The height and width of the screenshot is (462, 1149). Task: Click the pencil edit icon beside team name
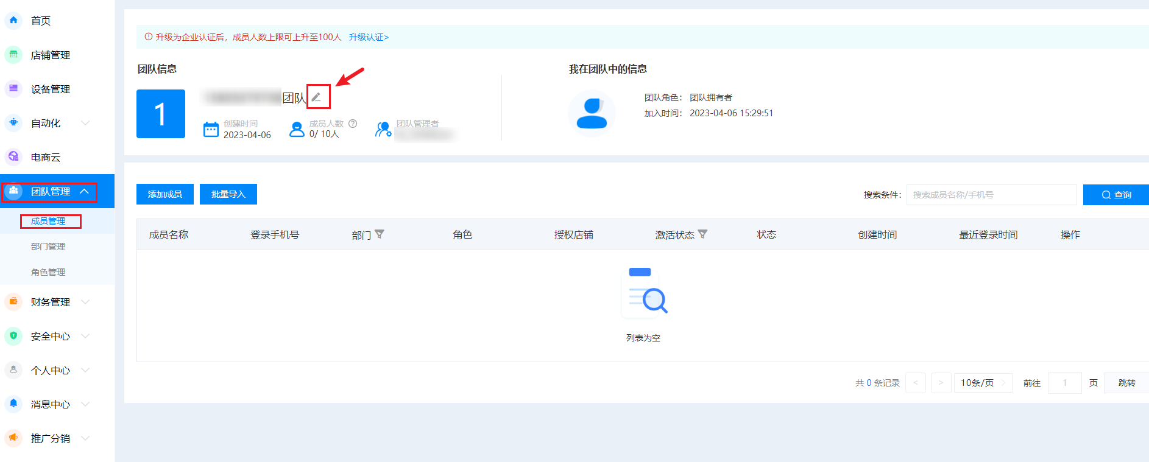[x=316, y=97]
